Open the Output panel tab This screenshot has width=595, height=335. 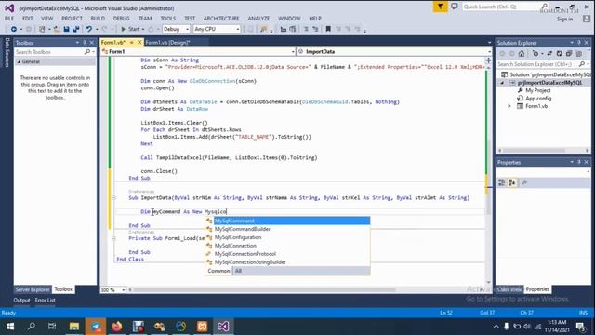(x=21, y=300)
